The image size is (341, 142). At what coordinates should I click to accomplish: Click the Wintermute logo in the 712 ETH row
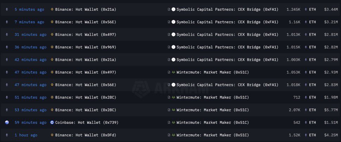[x=173, y=97]
